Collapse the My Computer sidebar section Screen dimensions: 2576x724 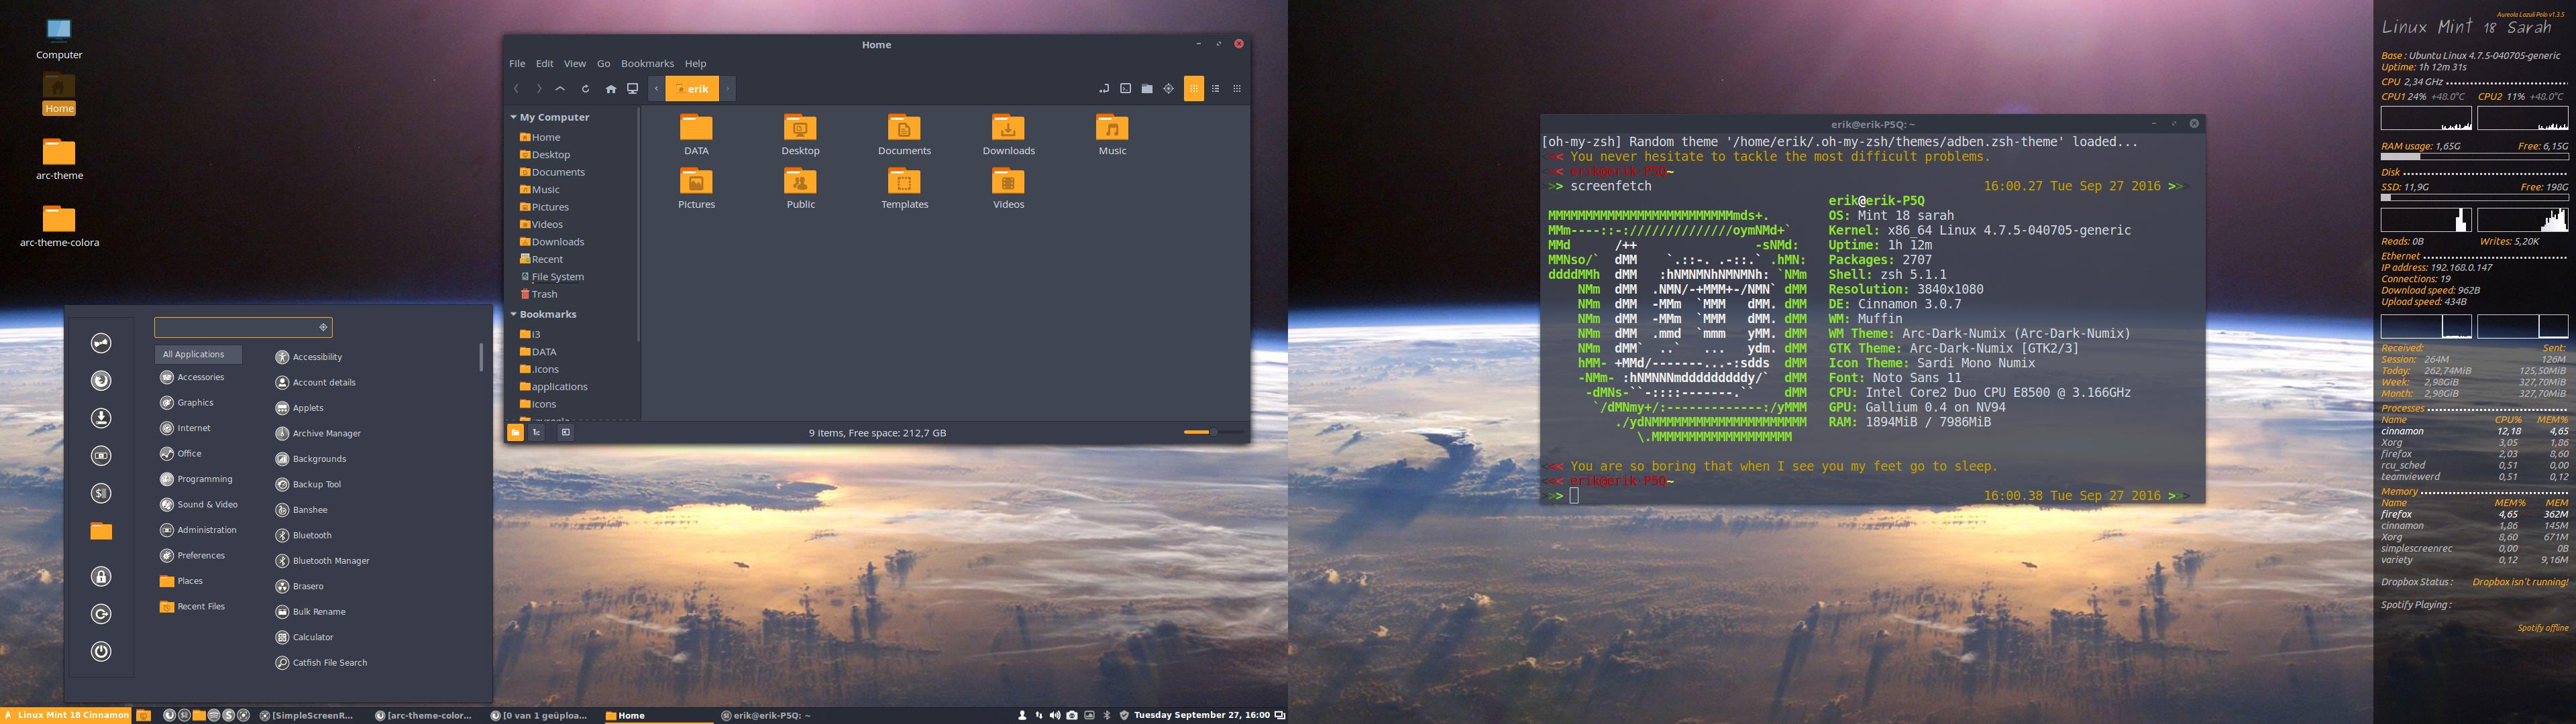pyautogui.click(x=513, y=118)
